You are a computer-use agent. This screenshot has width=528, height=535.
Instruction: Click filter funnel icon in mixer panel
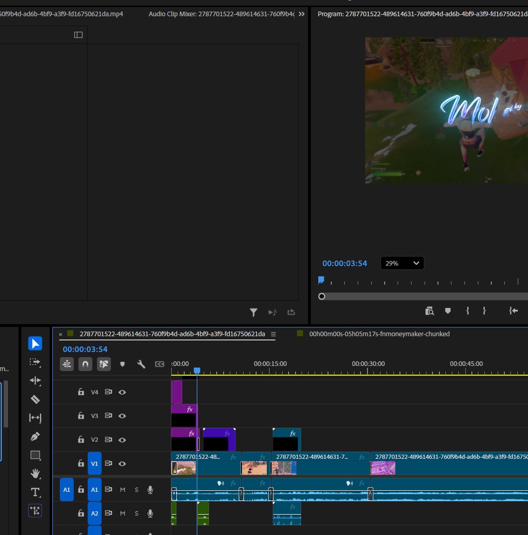pyautogui.click(x=253, y=312)
